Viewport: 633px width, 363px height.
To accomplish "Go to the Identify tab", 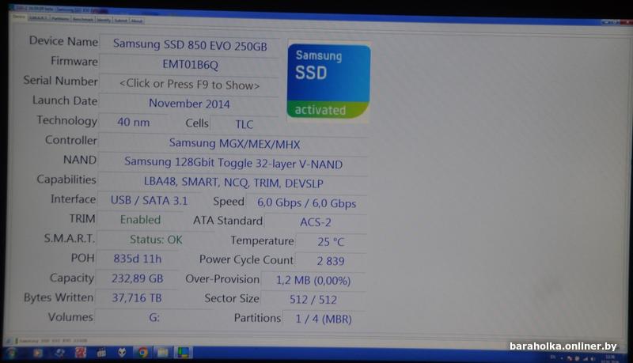I will click(104, 20).
